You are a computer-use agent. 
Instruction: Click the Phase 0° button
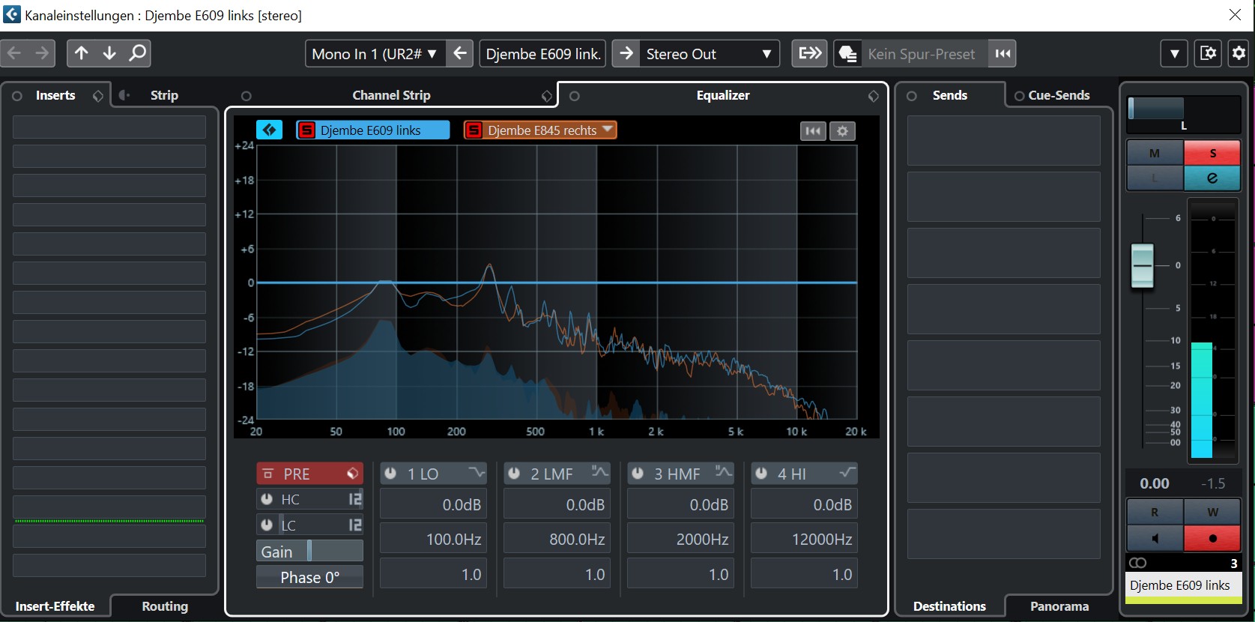(x=309, y=577)
